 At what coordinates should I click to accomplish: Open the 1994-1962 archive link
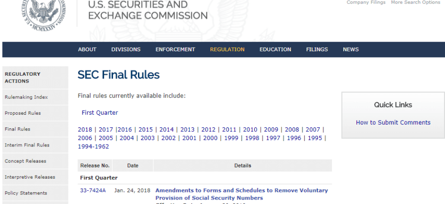(93, 146)
